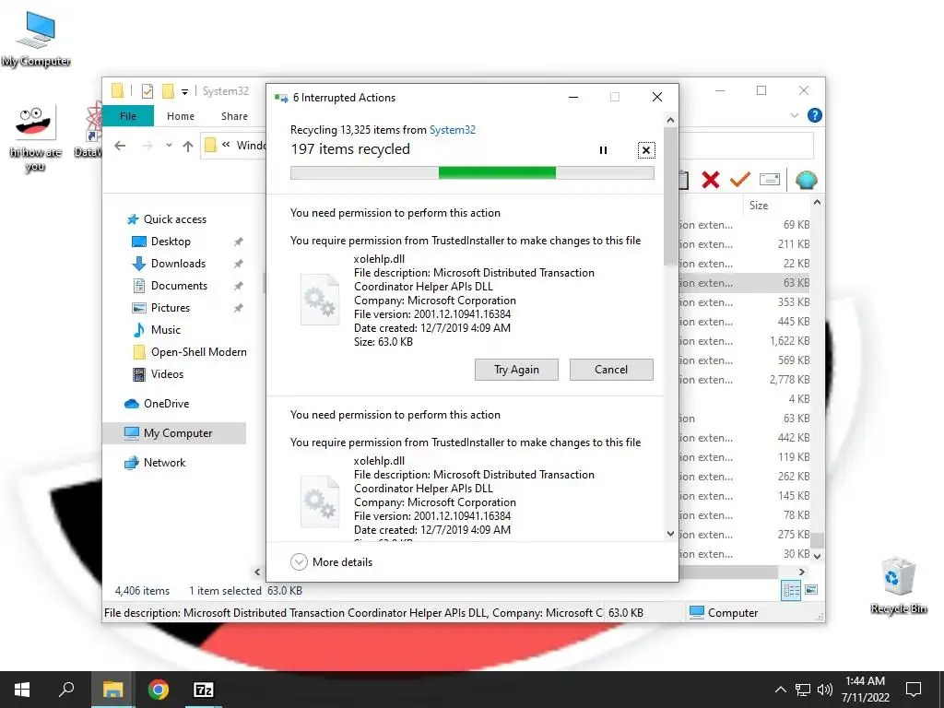The height and width of the screenshot is (708, 944).
Task: Select Network in the navigation pane
Action: click(x=164, y=463)
